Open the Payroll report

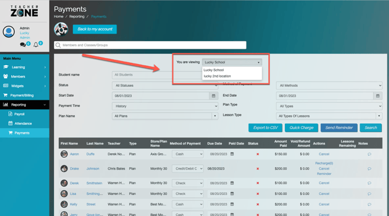tap(25, 114)
